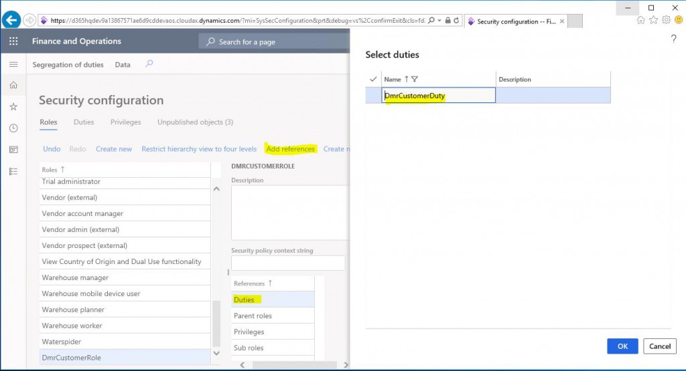Select Vendor prospect (external) role

[125, 245]
